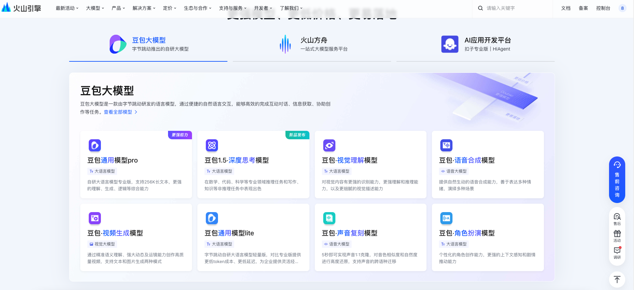Click the Volcano Engine (火山引擎) logo

[21, 8]
